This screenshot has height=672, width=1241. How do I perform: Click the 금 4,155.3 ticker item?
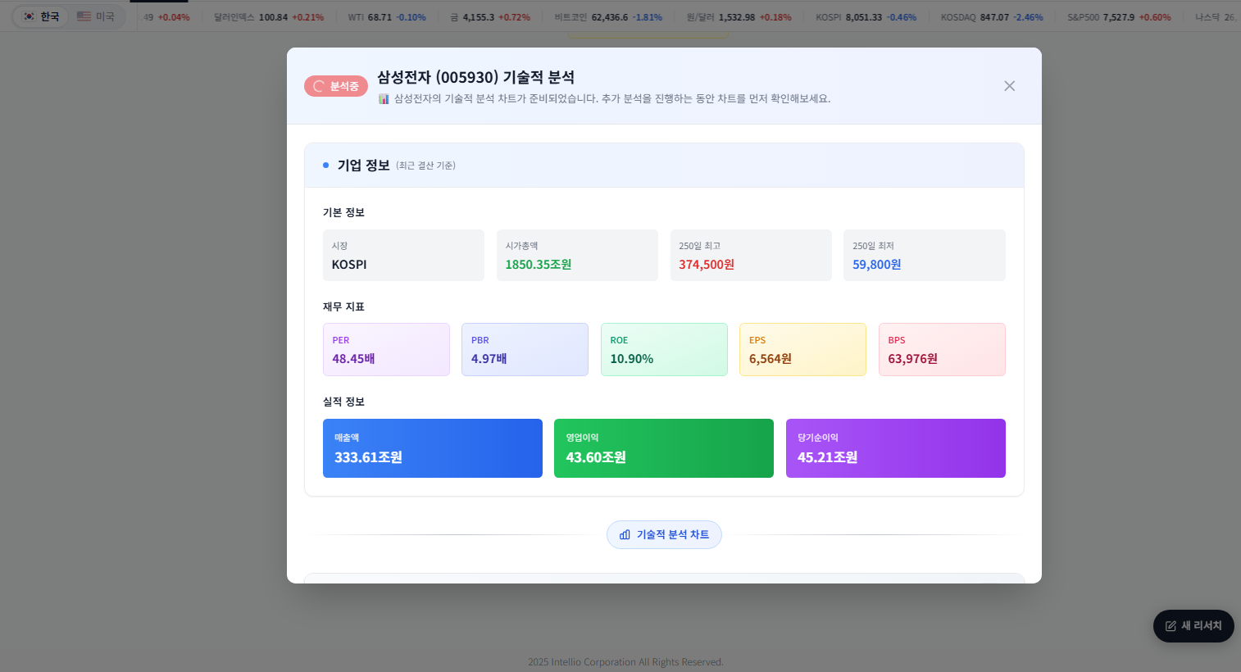[490, 17]
